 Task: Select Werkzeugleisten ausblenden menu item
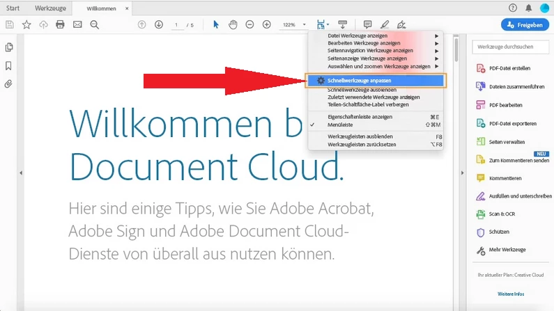(x=376, y=137)
